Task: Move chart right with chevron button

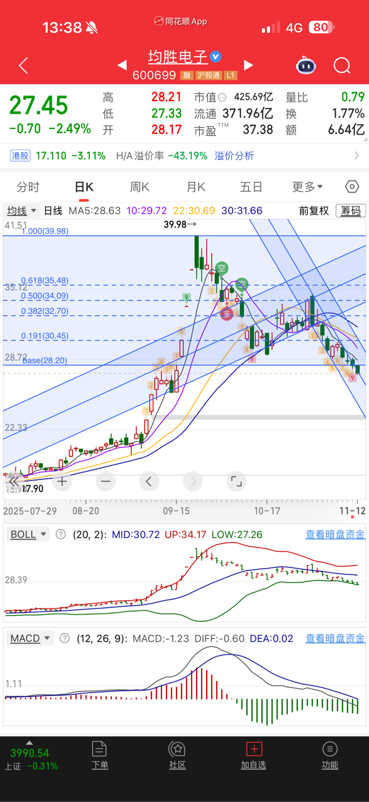Action: [x=193, y=481]
